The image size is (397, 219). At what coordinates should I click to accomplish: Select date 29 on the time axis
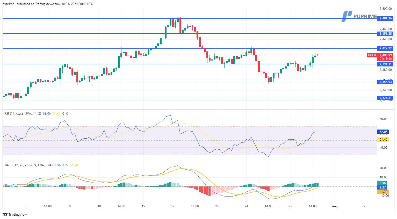pyautogui.click(x=291, y=206)
